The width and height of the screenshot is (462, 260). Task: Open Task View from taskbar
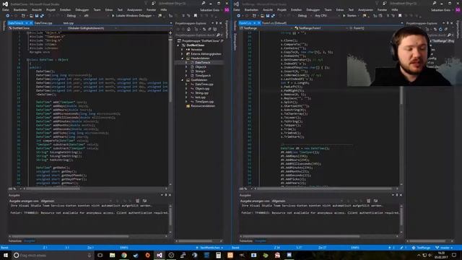(x=100, y=255)
